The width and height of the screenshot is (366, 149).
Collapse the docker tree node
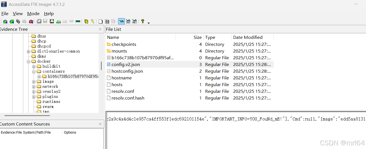[28, 62]
